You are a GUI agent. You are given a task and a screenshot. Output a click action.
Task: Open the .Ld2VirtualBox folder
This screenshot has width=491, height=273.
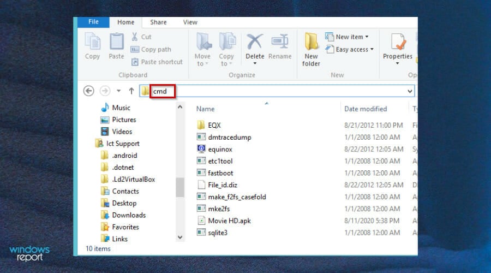point(128,179)
